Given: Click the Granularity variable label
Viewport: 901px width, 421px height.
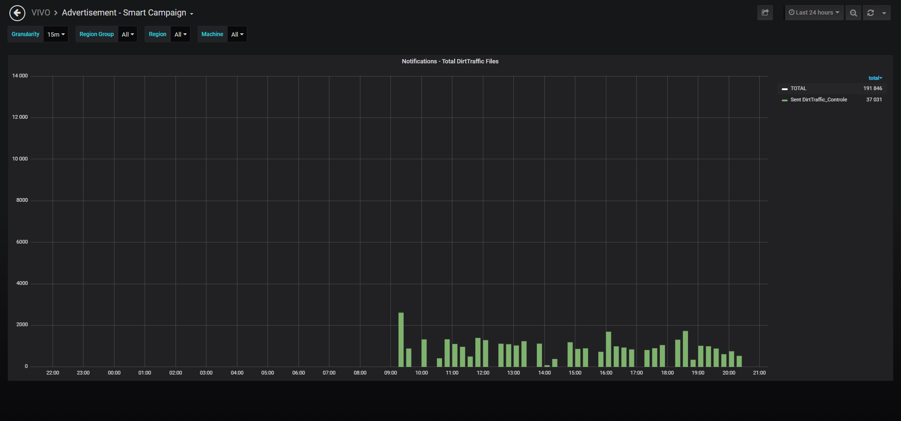Looking at the screenshot, I should 25,34.
